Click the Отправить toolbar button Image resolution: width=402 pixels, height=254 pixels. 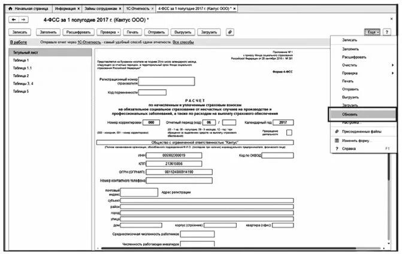click(x=156, y=32)
